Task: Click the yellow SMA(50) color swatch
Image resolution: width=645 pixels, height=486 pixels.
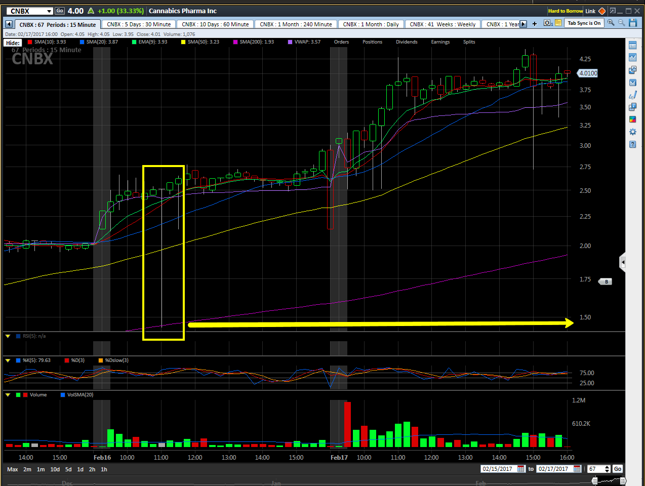Action: (x=183, y=42)
